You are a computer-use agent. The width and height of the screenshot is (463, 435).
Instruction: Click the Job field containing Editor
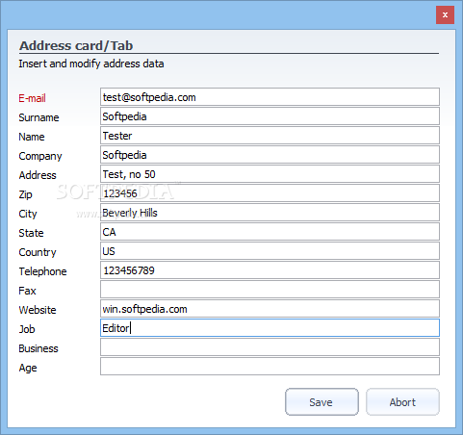[270, 328]
